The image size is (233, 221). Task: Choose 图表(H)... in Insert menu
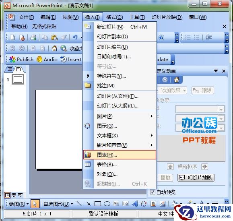tap(120, 155)
